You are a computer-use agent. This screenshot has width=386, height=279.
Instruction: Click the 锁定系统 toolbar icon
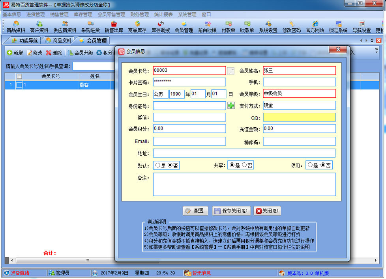[338, 27]
